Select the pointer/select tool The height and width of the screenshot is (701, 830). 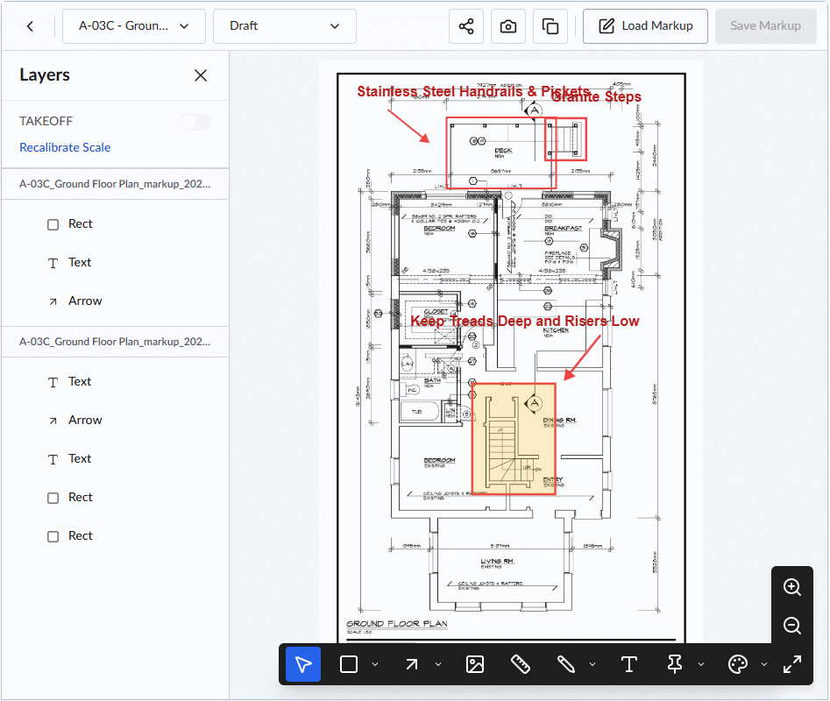point(303,664)
